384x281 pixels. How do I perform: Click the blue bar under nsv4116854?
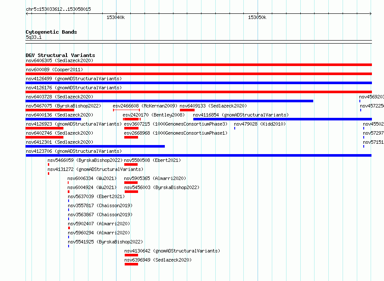283,119
